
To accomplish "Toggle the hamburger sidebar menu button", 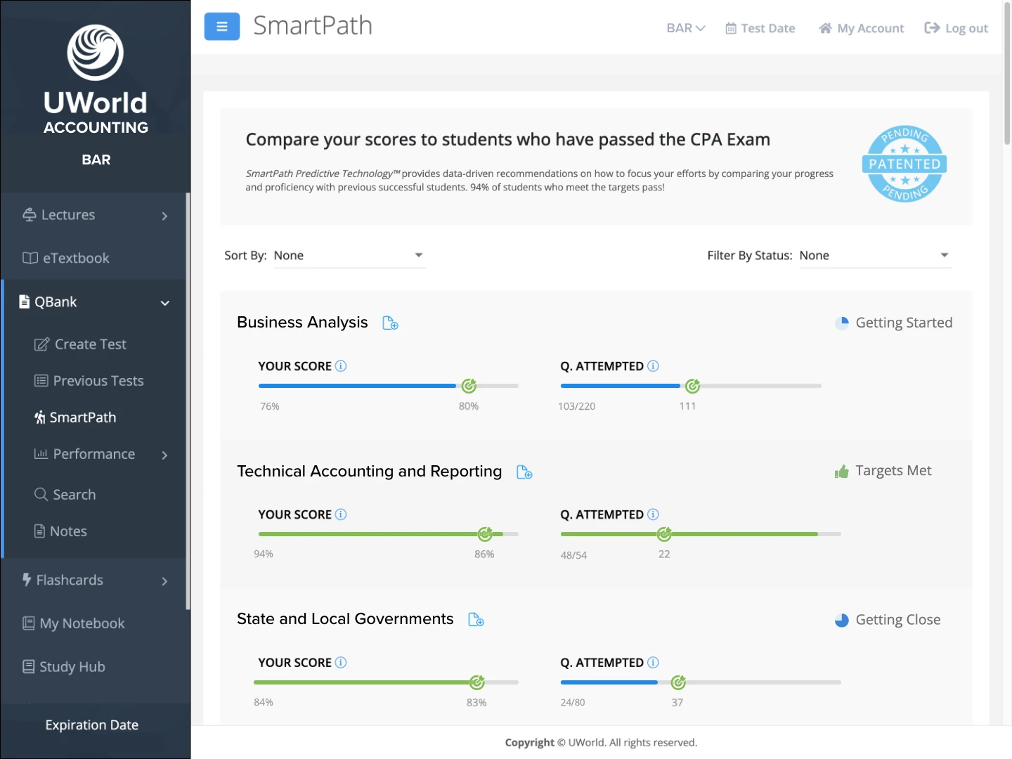I will tap(222, 27).
